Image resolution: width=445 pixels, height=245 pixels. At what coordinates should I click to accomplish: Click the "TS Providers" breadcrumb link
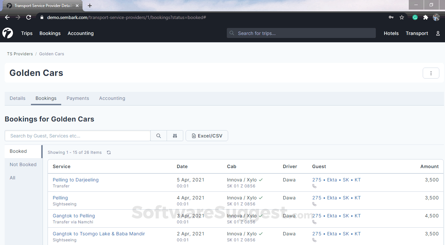coord(20,54)
